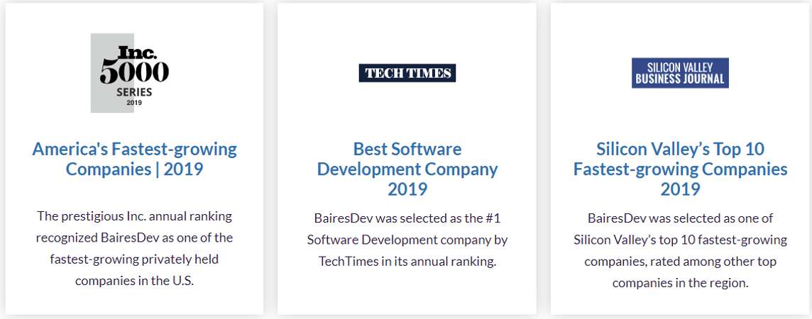Click the text 'recognized BairesDev as one of the'
This screenshot has height=319, width=812.
click(x=135, y=237)
